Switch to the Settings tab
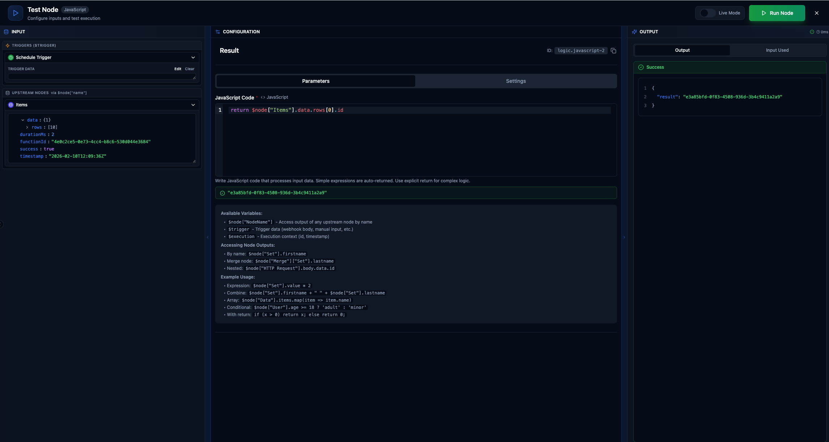 click(x=516, y=81)
